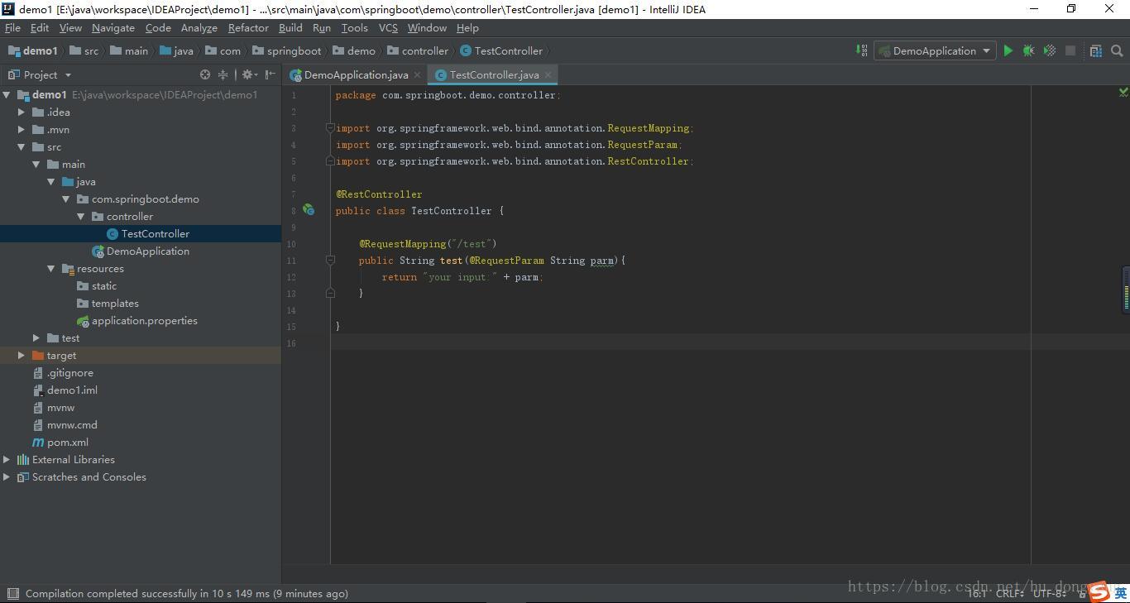The height and width of the screenshot is (603, 1130).
Task: Close the DemoApplication.java tab
Action: tap(417, 74)
